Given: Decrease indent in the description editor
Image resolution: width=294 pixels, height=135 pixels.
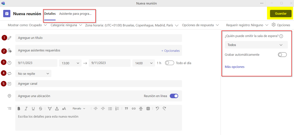Looking at the screenshot, I should (x=96, y=109).
